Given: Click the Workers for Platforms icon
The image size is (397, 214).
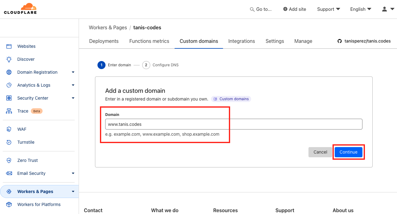Looking at the screenshot, I should (9, 204).
